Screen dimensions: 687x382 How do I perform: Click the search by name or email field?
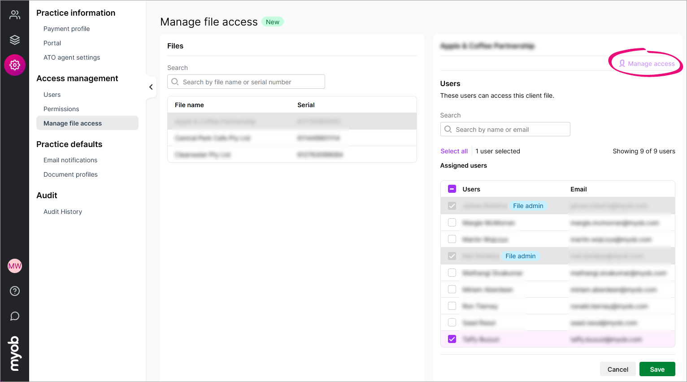pos(505,129)
